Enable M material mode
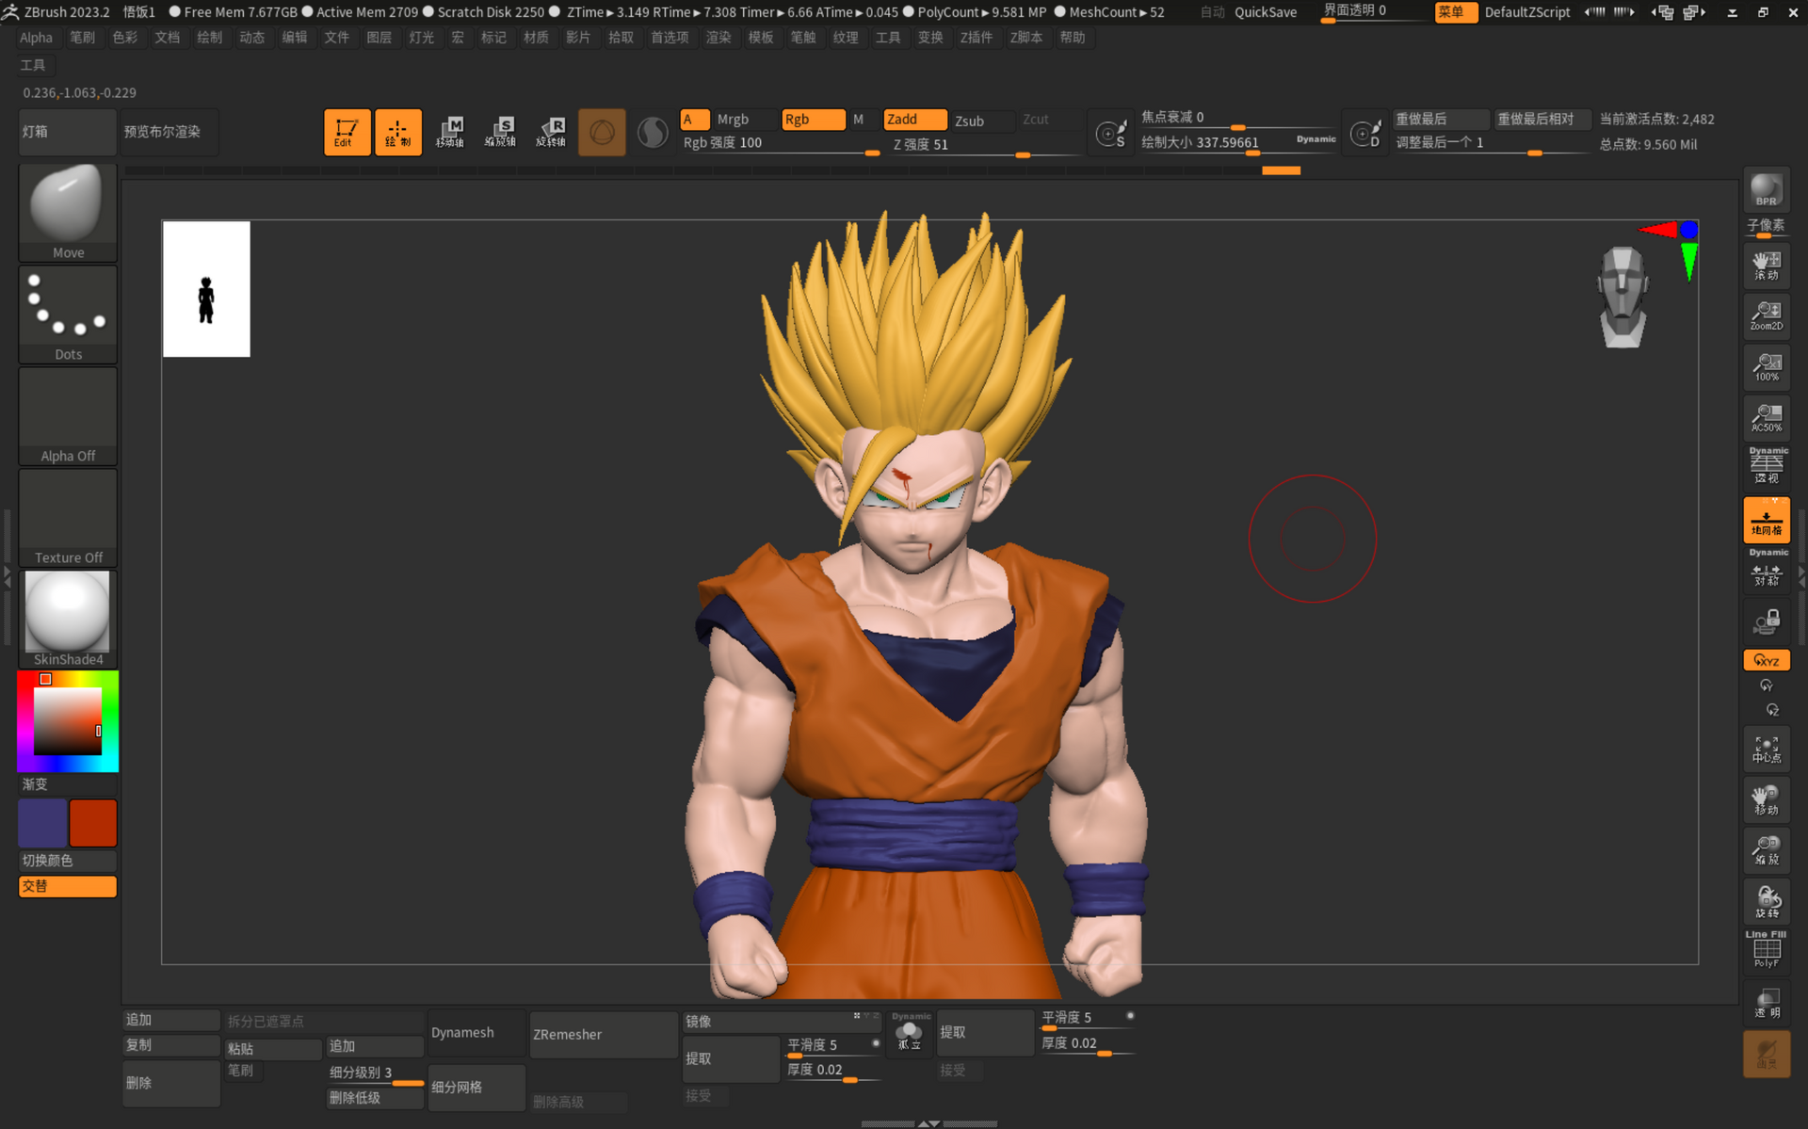1808x1129 pixels. point(859,120)
